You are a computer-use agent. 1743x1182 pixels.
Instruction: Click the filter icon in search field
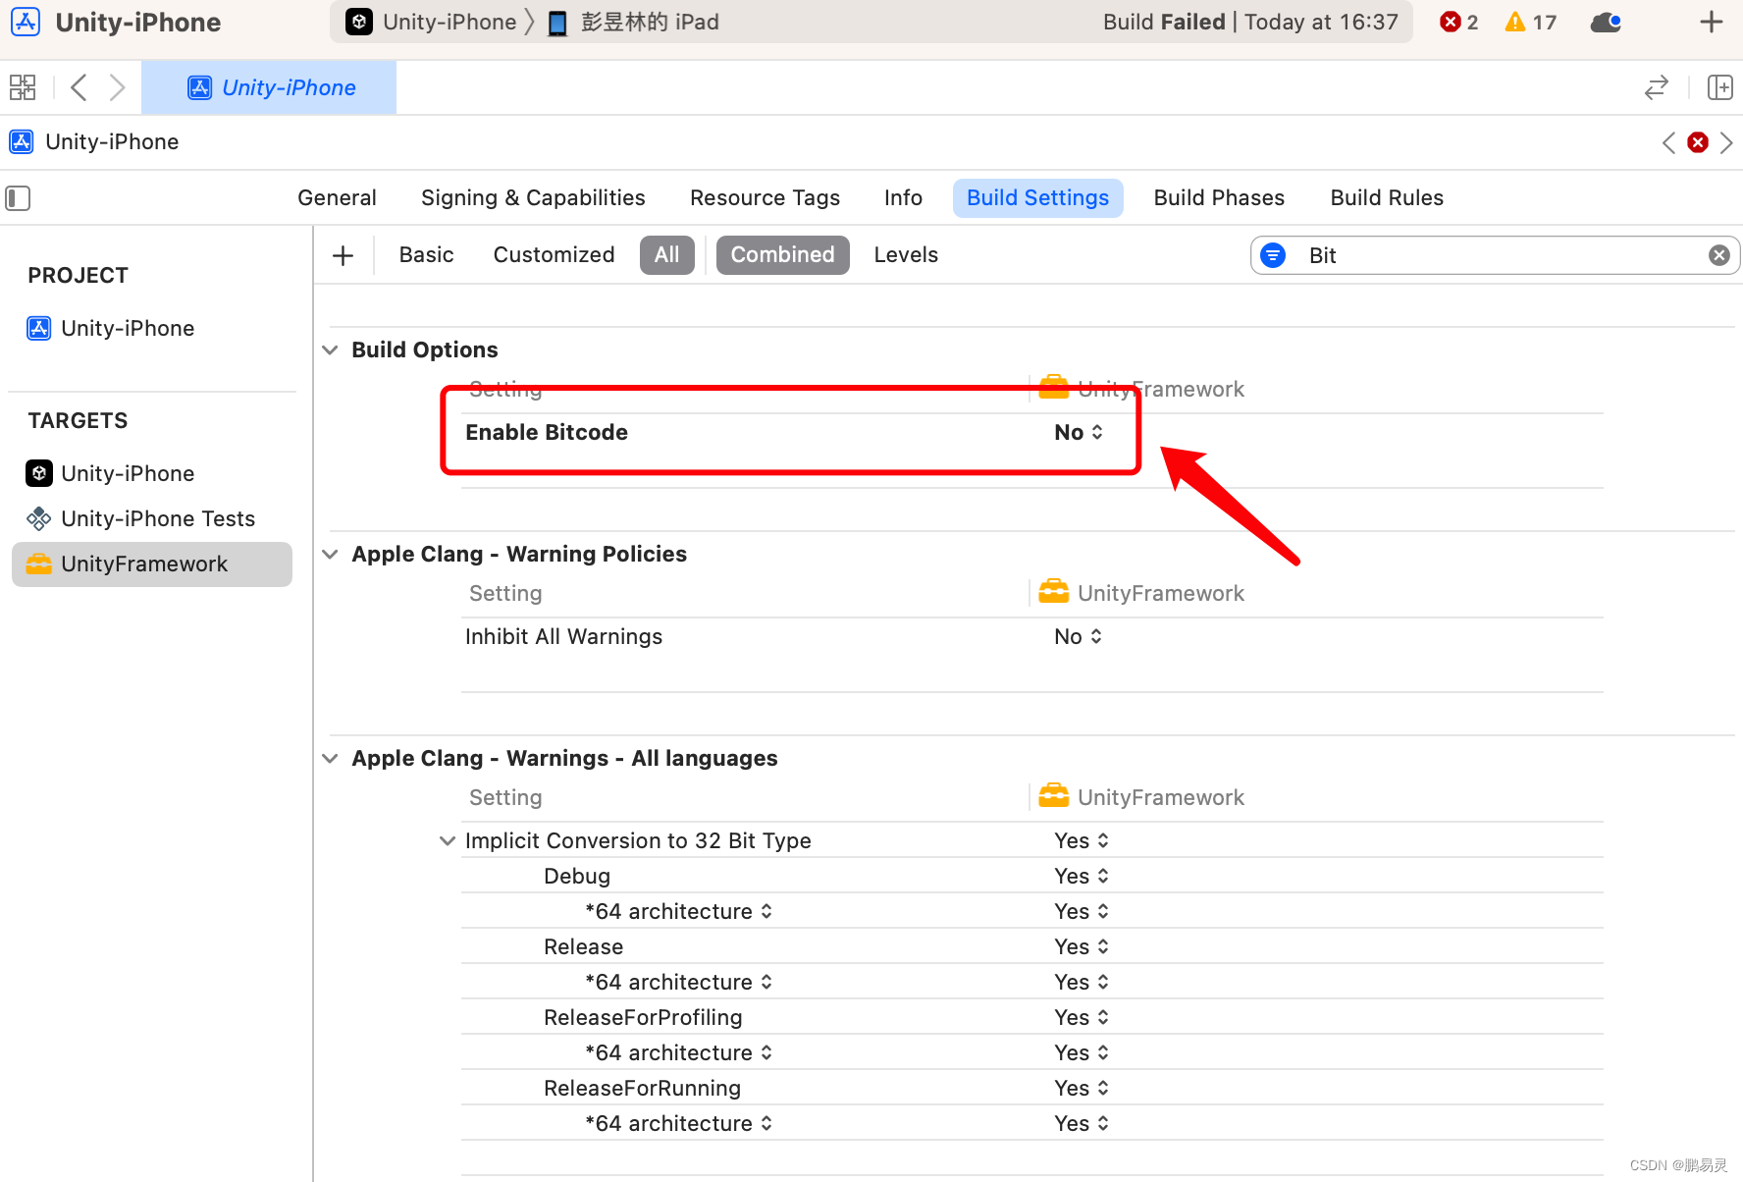click(x=1273, y=255)
